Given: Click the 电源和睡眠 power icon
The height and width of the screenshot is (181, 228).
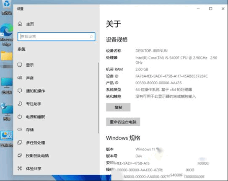Looking at the screenshot, I should (x=20, y=116).
